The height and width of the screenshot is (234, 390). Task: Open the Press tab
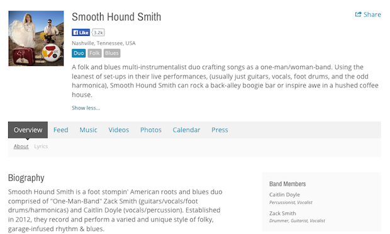click(220, 130)
